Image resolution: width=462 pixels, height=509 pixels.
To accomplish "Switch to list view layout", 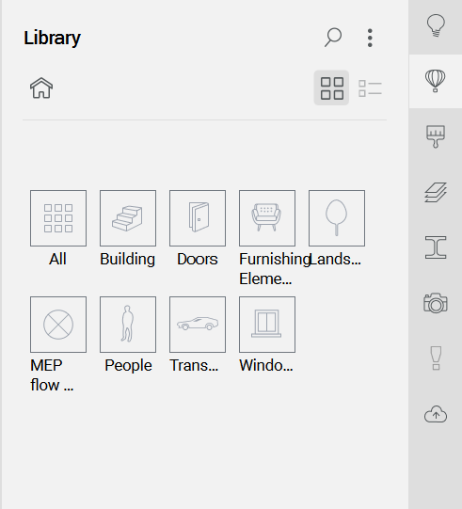I will pos(370,88).
